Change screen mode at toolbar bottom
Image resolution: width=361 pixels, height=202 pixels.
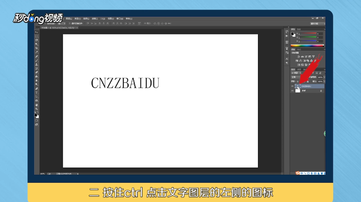coord(36,125)
